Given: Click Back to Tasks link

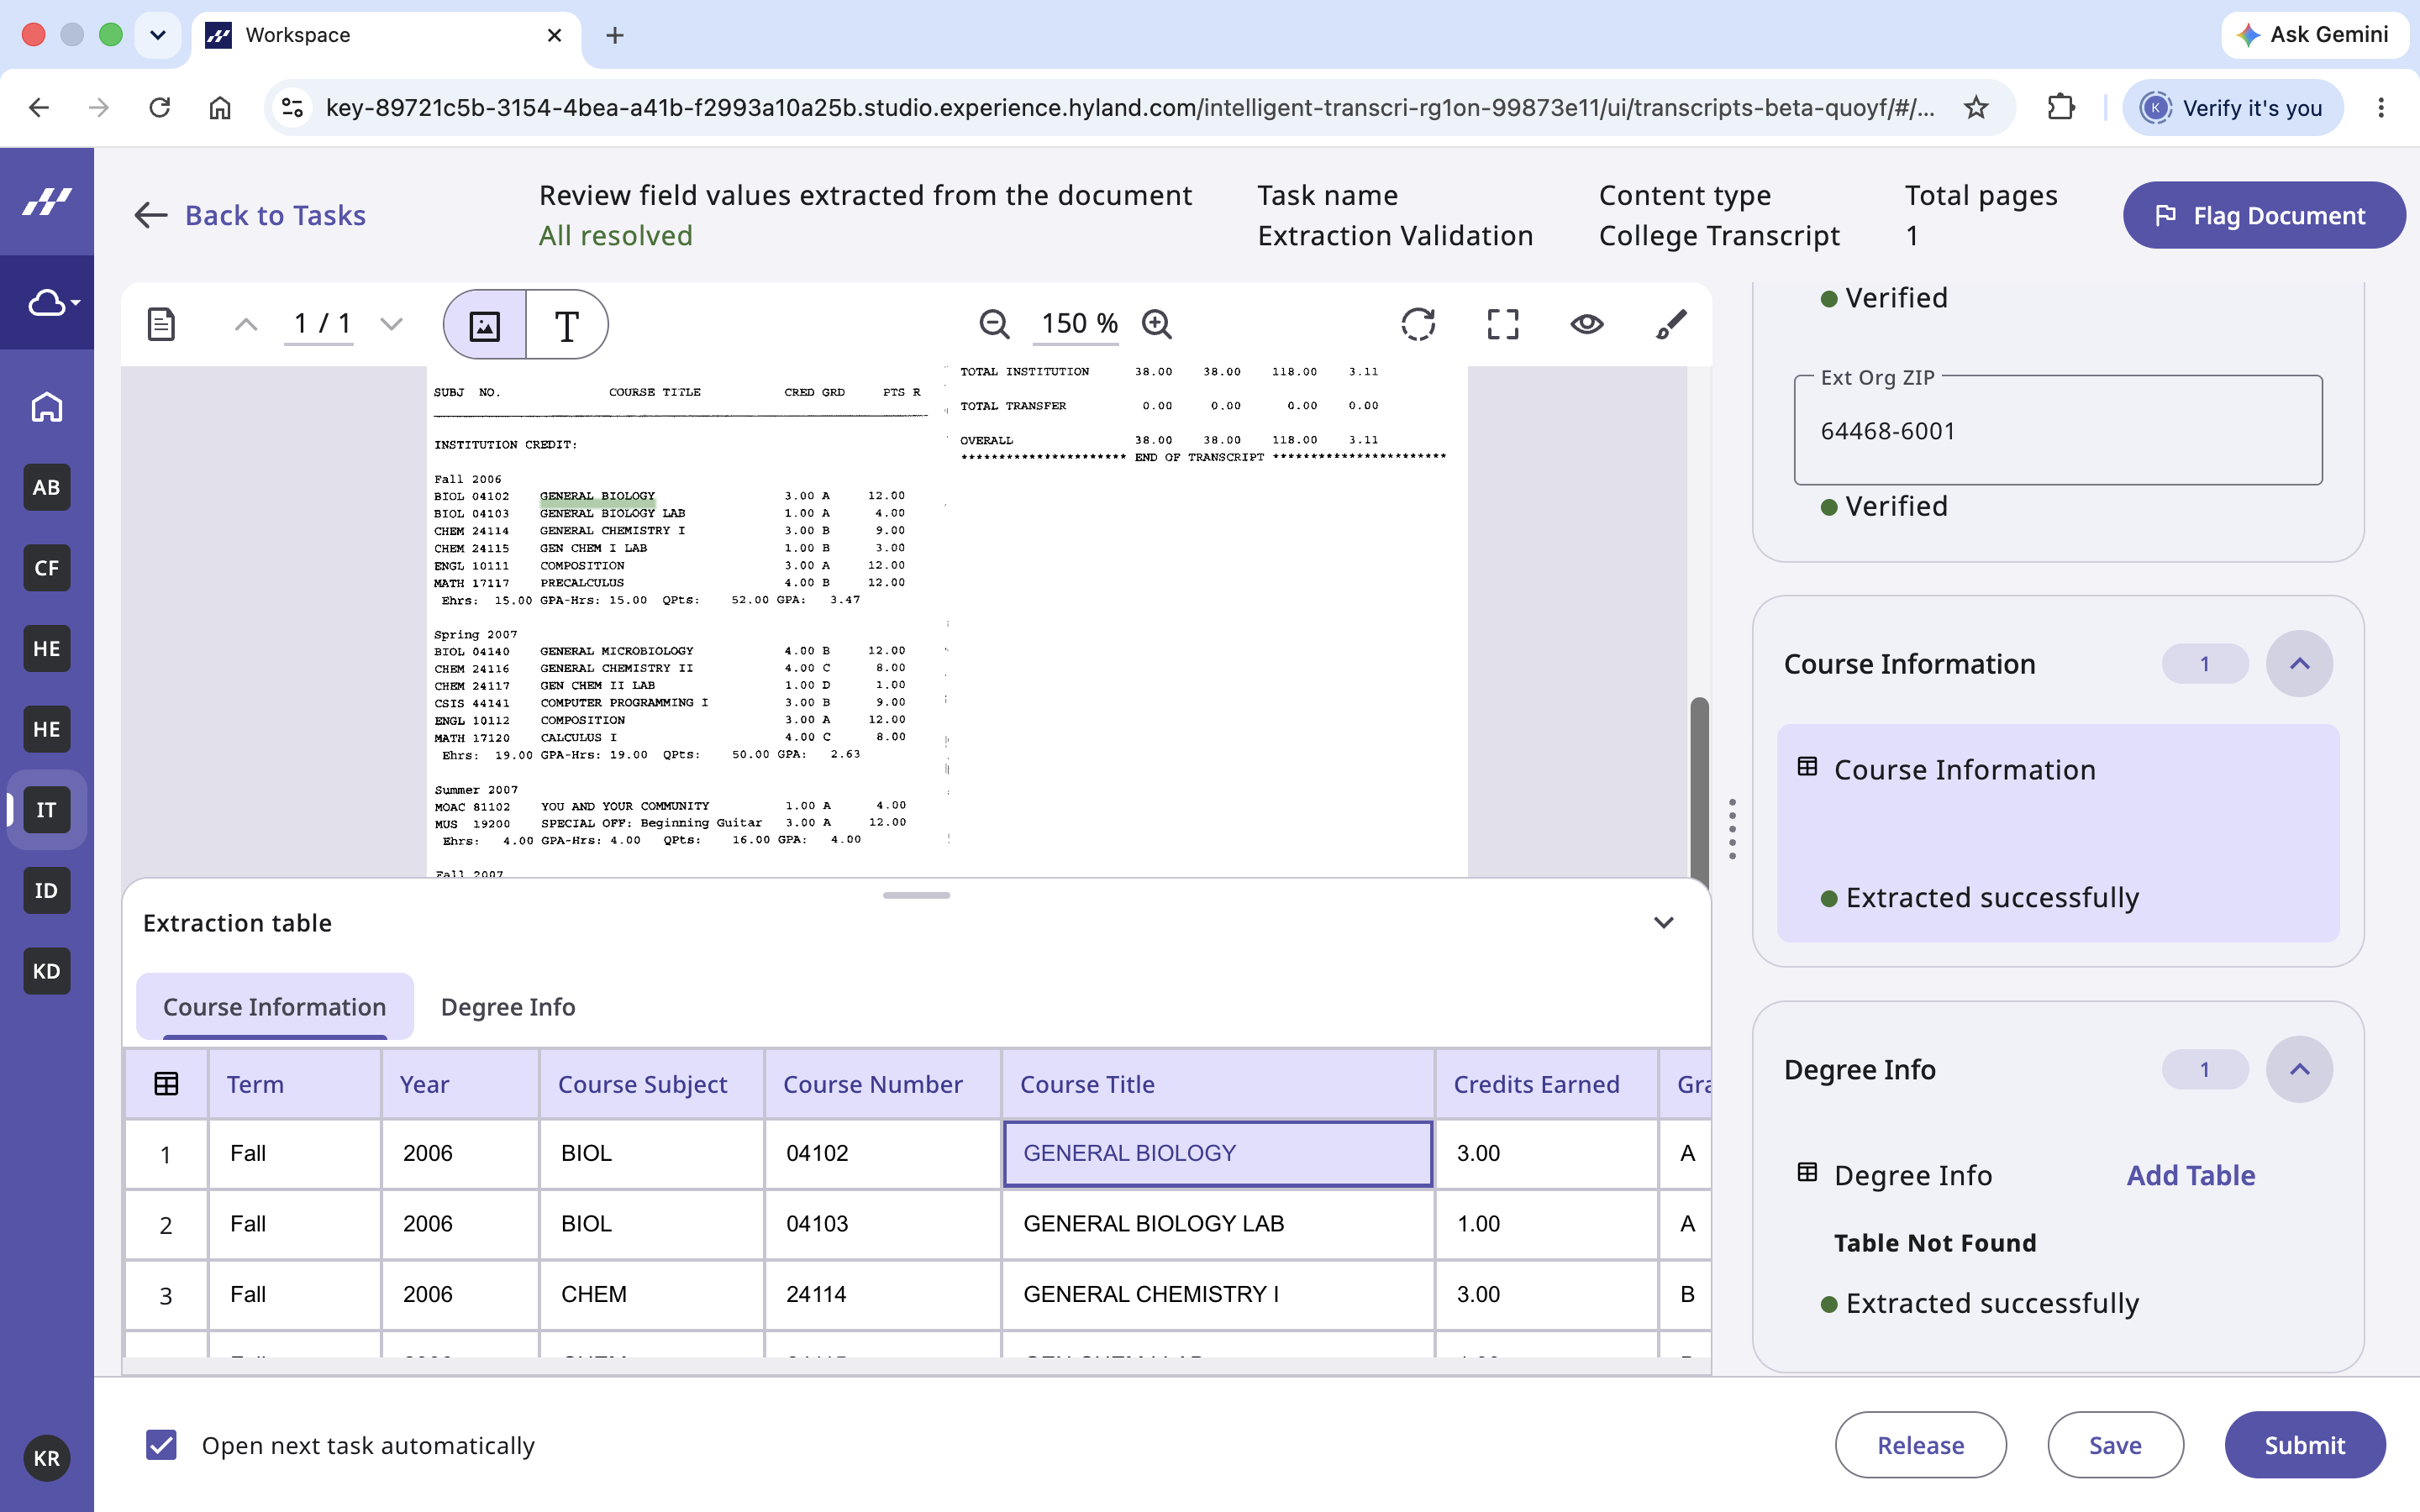Looking at the screenshot, I should click(250, 215).
